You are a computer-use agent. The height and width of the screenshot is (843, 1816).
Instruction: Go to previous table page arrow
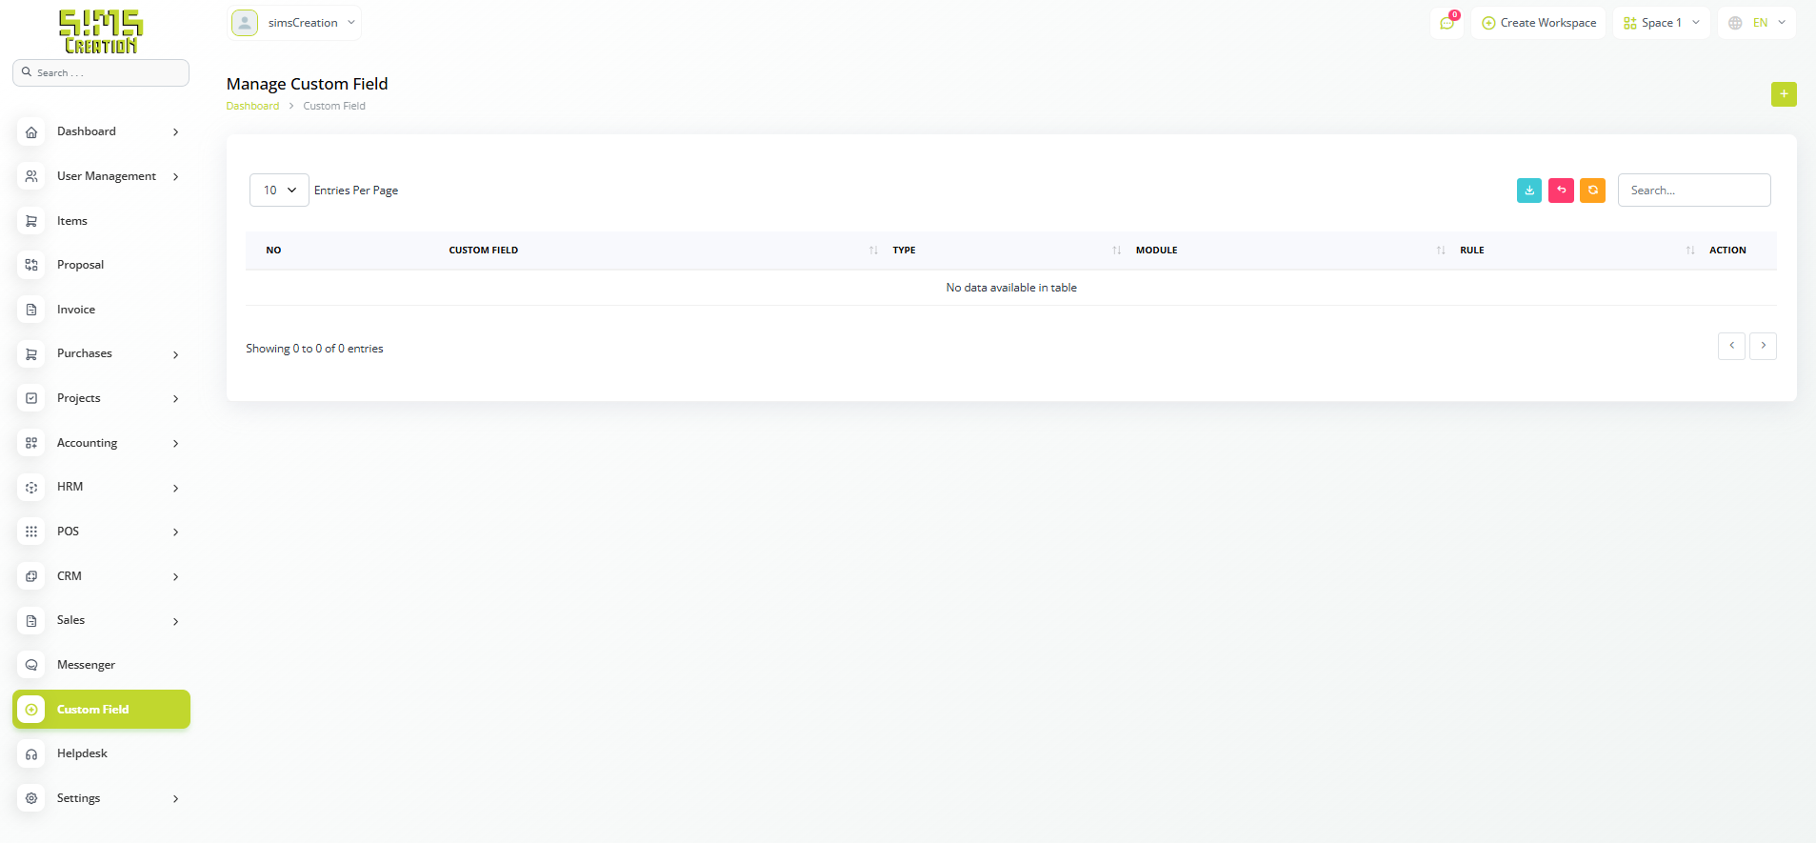click(1731, 346)
